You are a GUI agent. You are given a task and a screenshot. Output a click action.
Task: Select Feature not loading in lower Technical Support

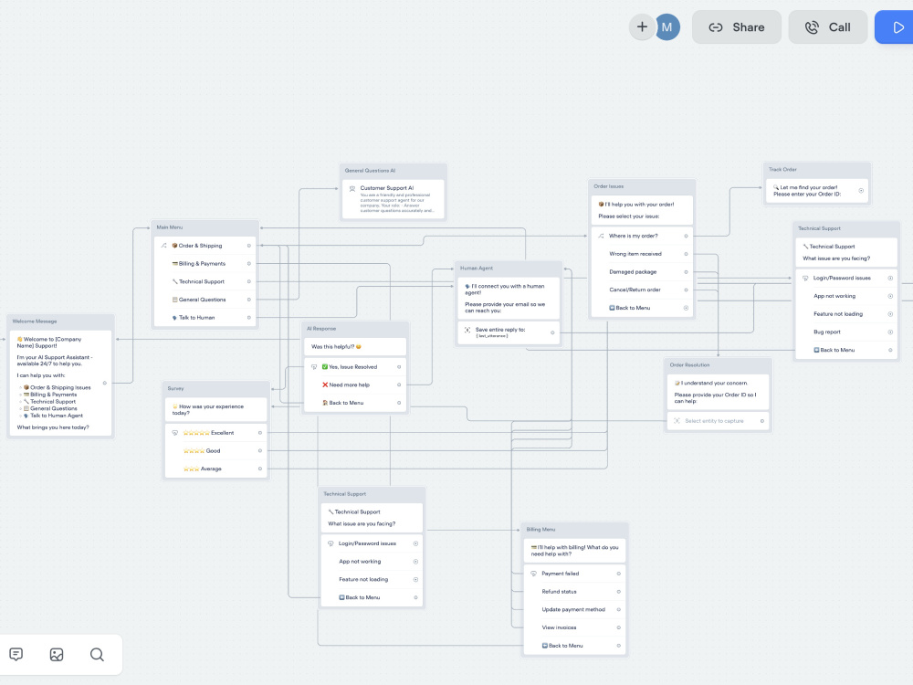[x=372, y=580]
